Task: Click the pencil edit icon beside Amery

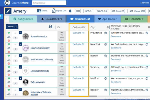Action: [8, 11]
